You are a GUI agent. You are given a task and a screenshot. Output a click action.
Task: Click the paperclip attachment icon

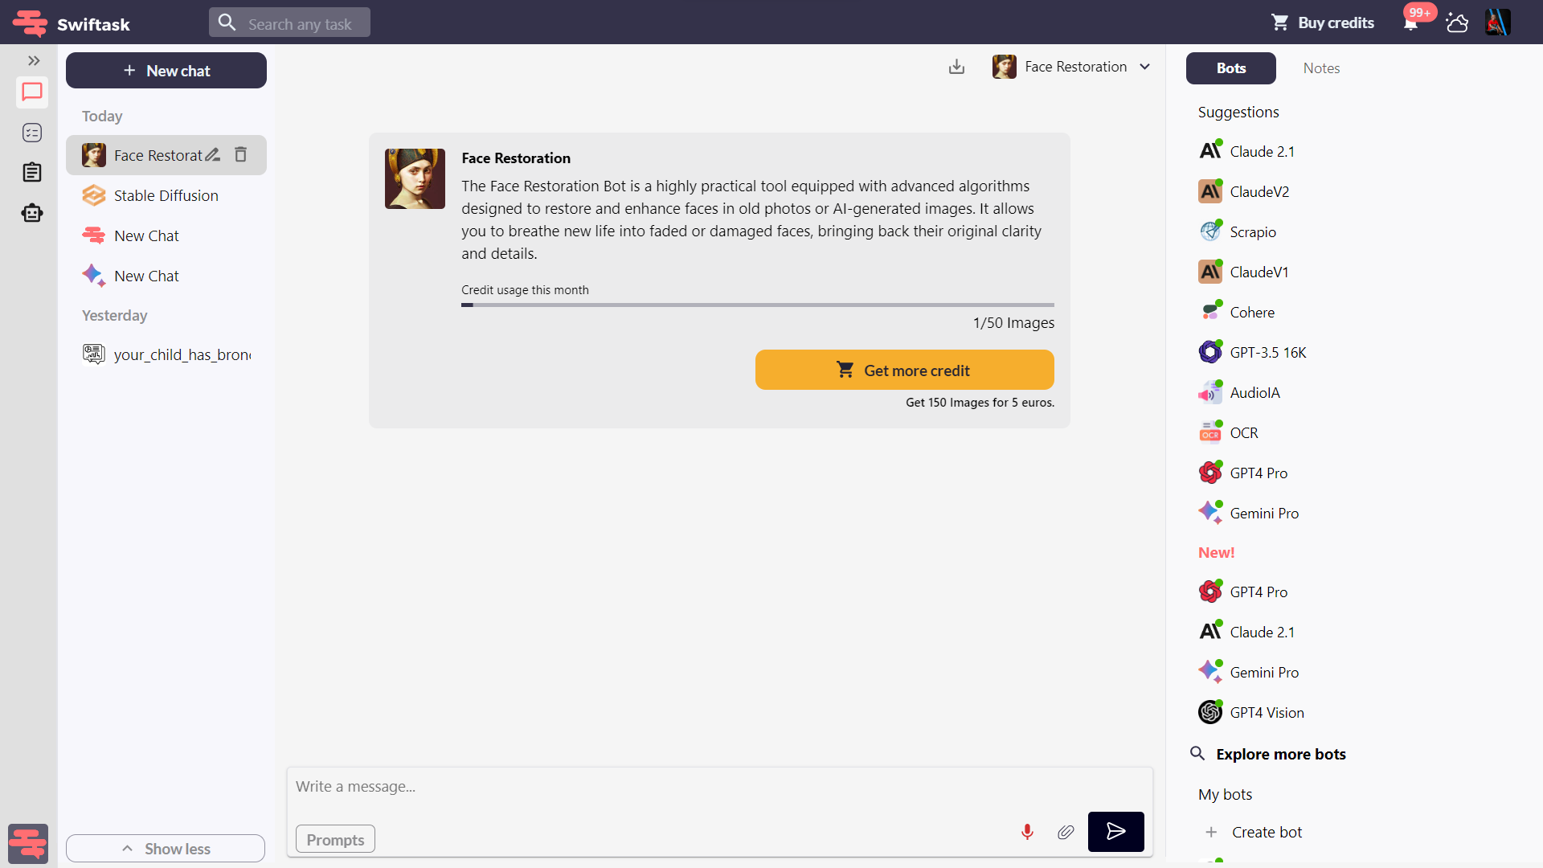(1066, 832)
